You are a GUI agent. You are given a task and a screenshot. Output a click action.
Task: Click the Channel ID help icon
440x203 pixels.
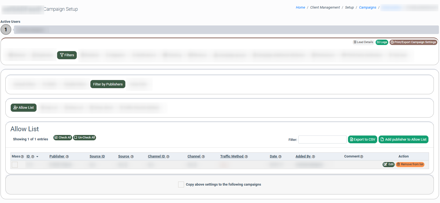(168, 157)
